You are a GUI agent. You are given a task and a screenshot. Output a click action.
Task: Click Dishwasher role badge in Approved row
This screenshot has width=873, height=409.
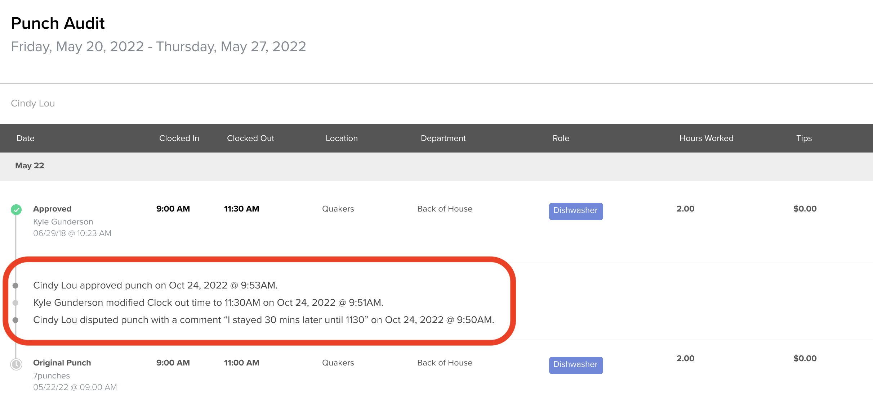[x=575, y=211]
